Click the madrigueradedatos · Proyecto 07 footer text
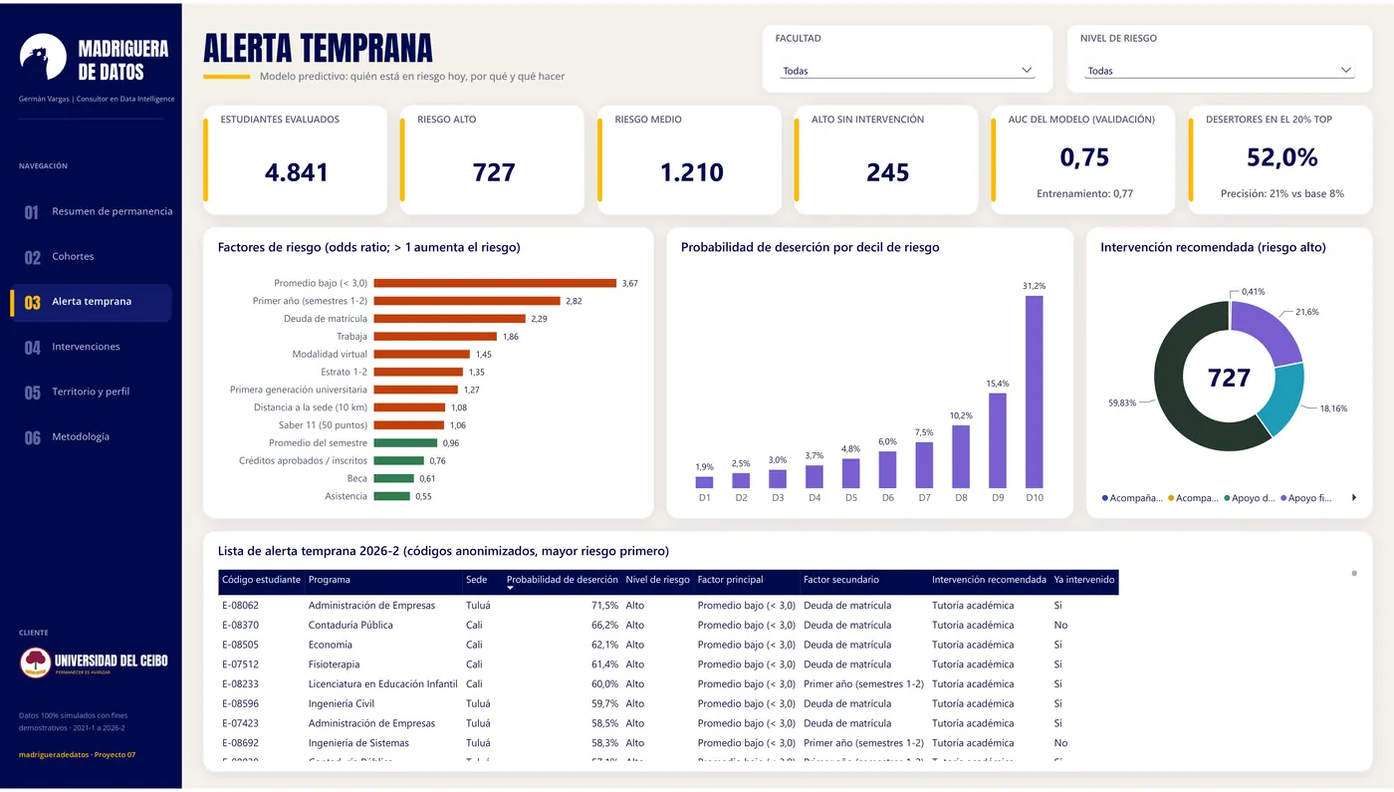Viewport: 1394px width, 792px height. [77, 754]
